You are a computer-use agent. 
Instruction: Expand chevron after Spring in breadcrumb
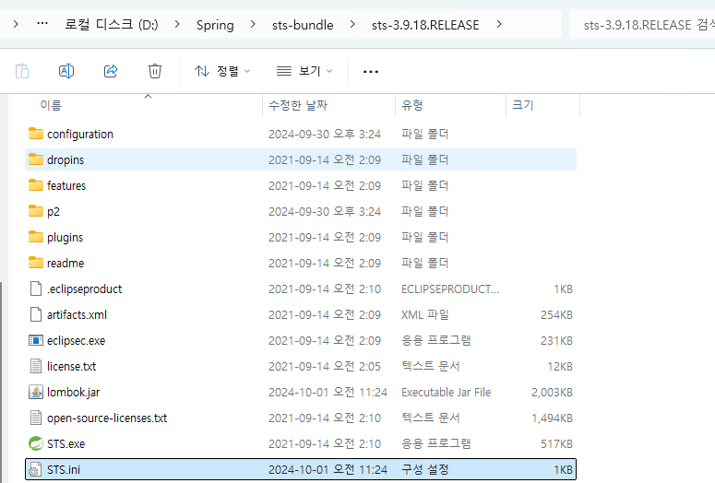tap(253, 24)
